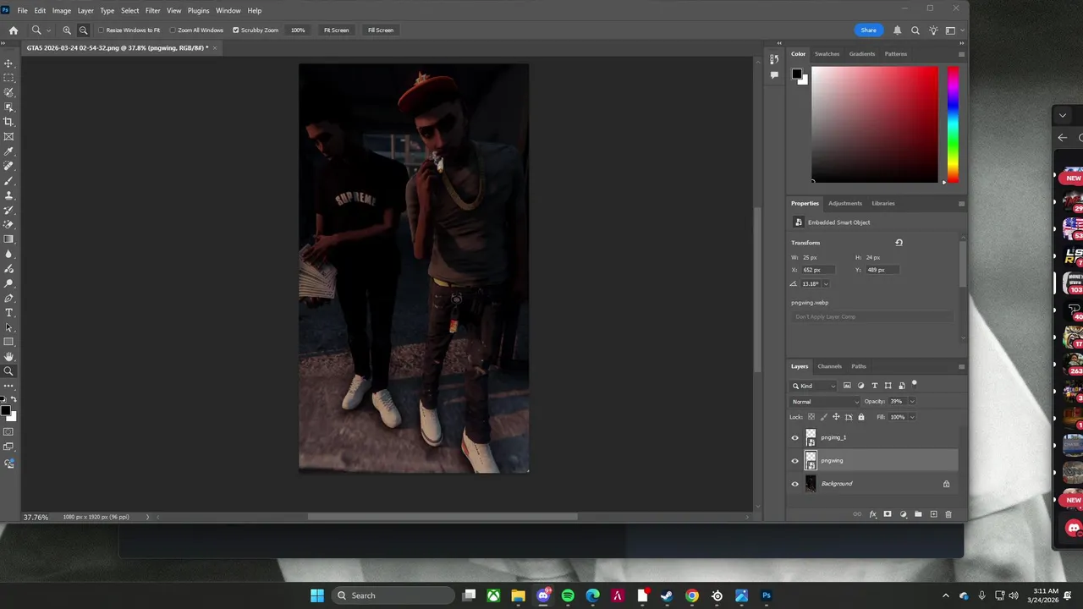Enable Resize Windows to Fit checkbox
Viewport: 1083px width, 609px height.
coord(101,30)
